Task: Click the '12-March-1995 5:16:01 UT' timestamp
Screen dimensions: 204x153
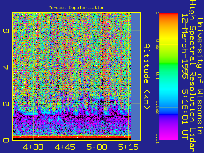Action: pos(185,76)
